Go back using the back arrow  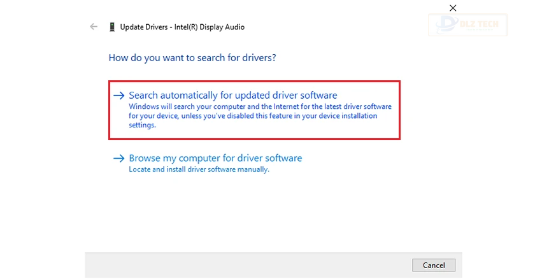(x=94, y=27)
